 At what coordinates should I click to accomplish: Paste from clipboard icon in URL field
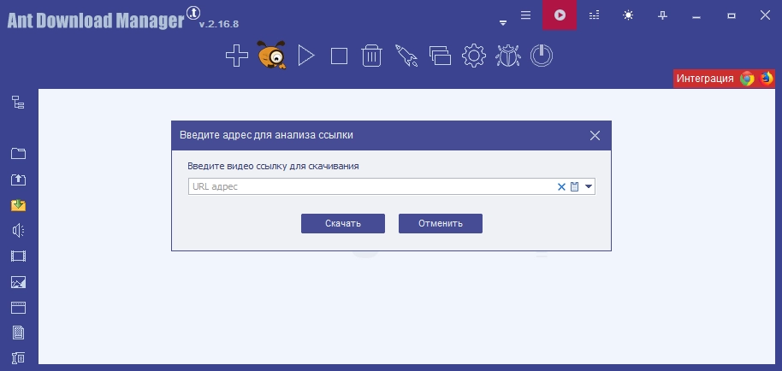point(575,186)
